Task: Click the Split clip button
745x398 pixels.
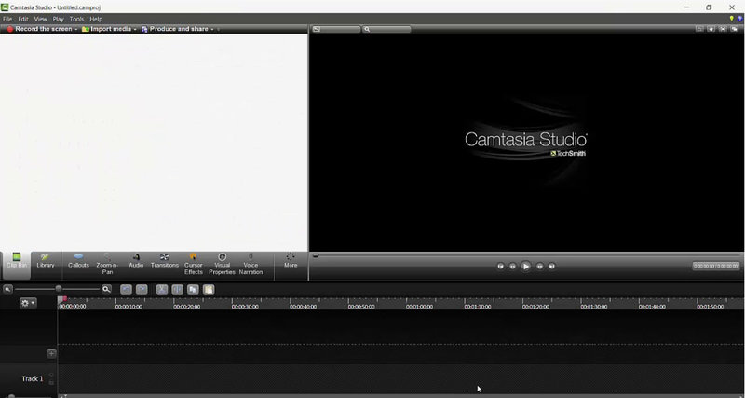Action: [177, 289]
